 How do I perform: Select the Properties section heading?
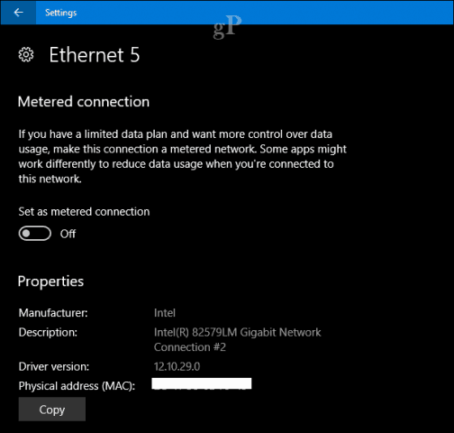coord(50,281)
